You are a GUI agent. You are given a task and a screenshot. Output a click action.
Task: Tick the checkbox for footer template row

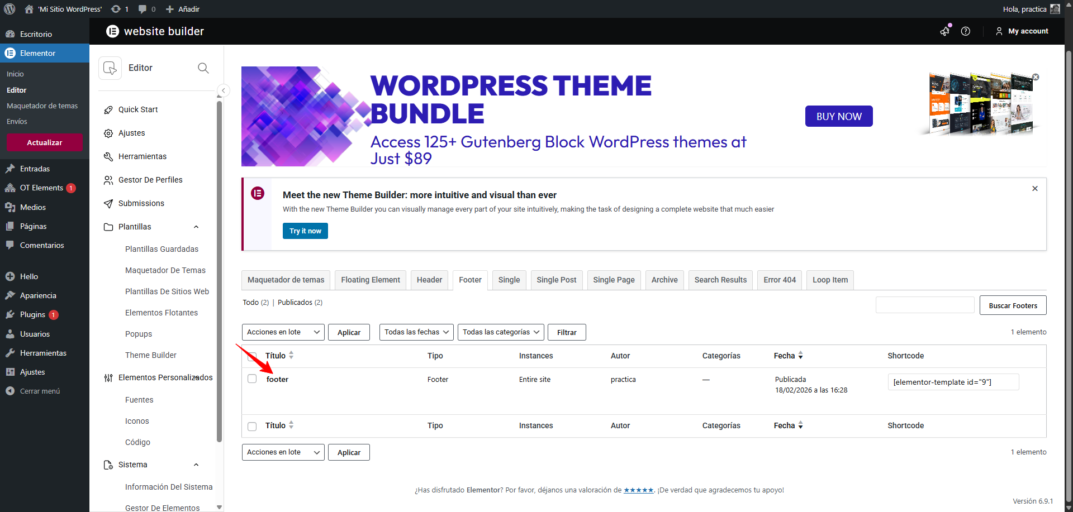(252, 379)
